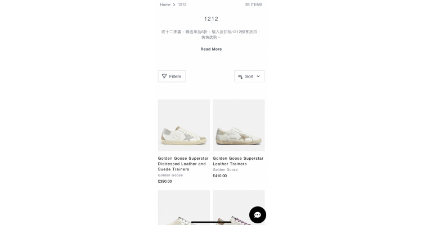Expand description with Read More

[211, 49]
